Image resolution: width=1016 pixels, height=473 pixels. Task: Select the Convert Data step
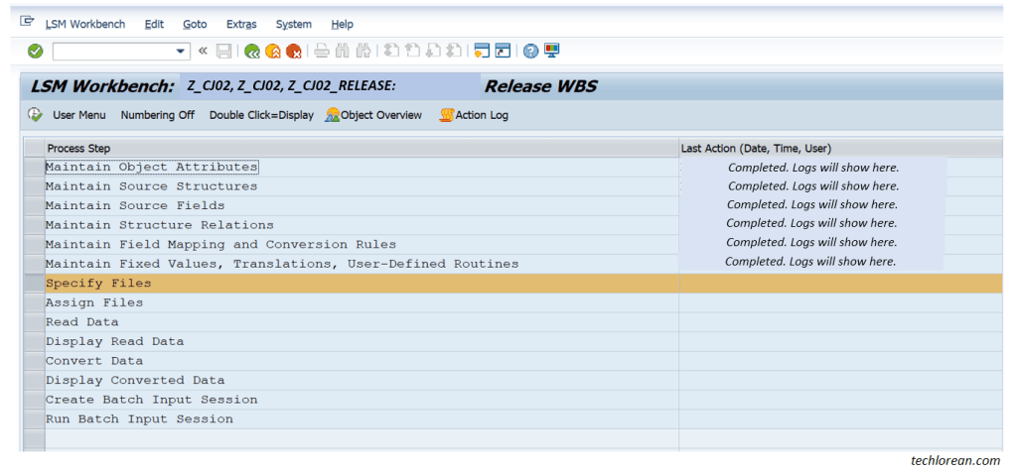(x=94, y=361)
